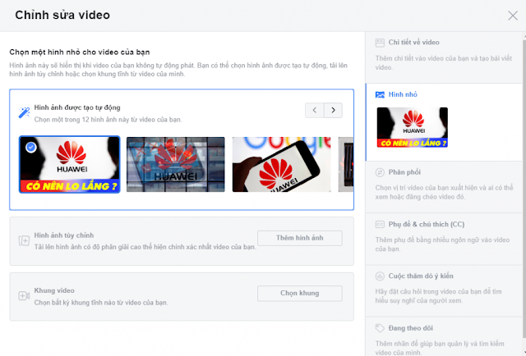Viewport: 526px width, 356px height.
Task: Click the poll chart icon
Action: coord(380,276)
